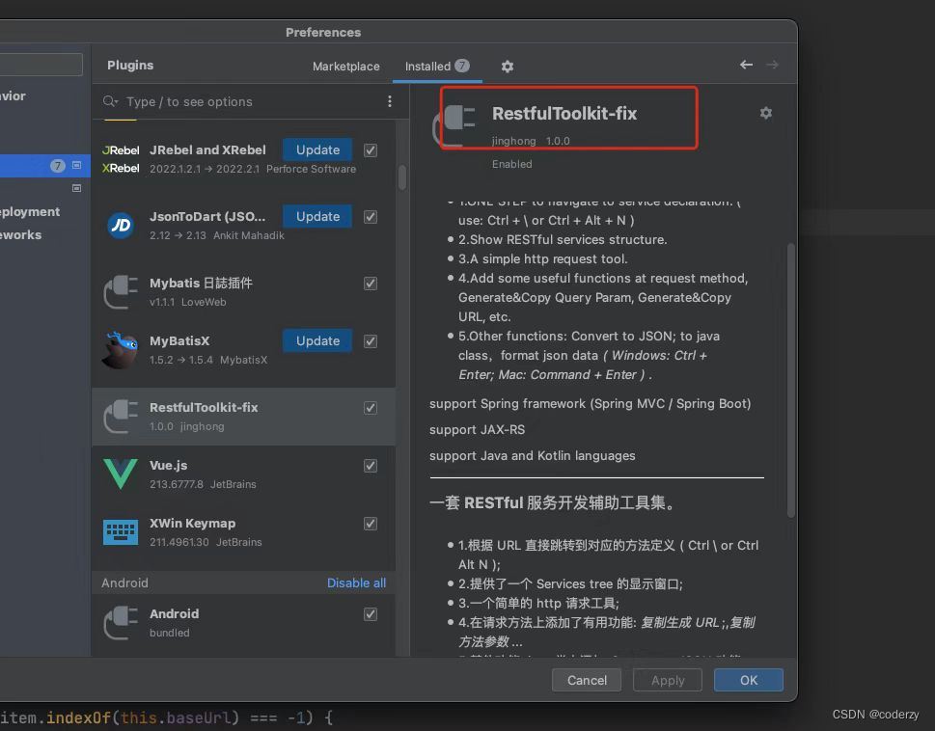Click the Apply button
Screen dimensions: 935x731
[668, 680]
